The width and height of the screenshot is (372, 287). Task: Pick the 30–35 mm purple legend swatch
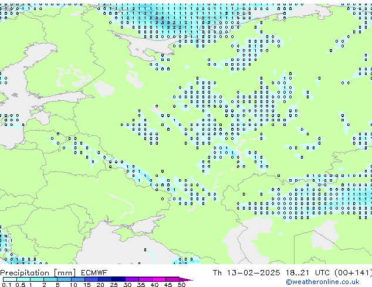pyautogui.click(x=132, y=279)
